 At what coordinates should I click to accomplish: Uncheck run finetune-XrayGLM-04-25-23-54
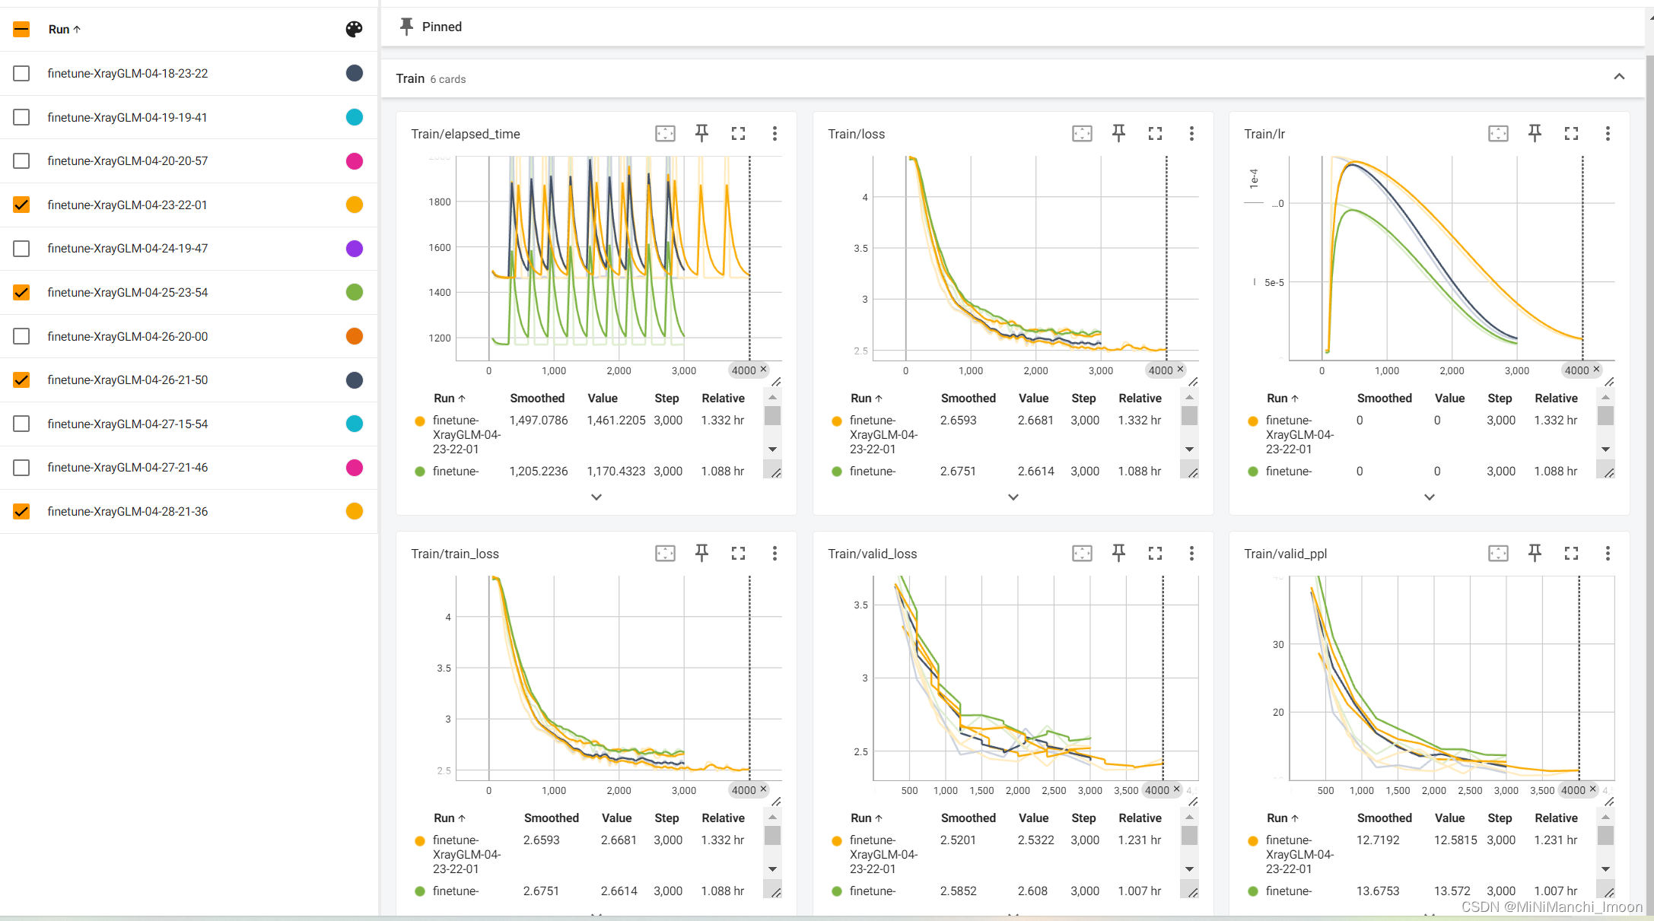coord(21,292)
